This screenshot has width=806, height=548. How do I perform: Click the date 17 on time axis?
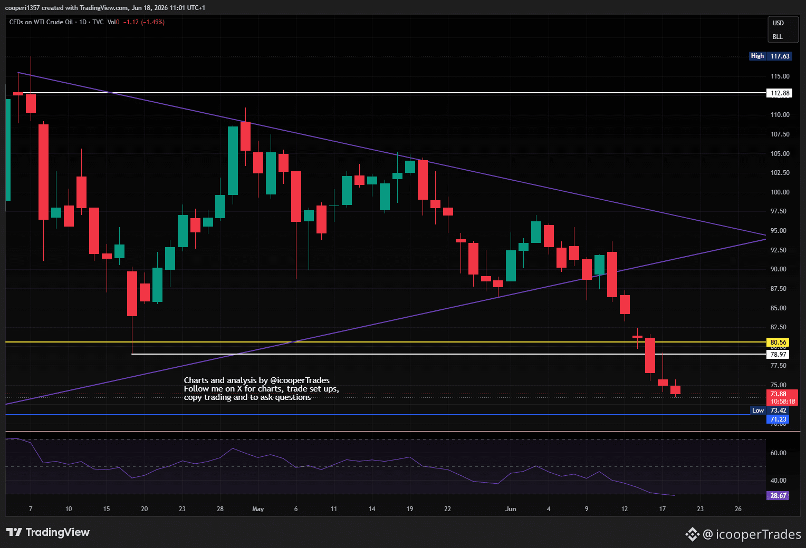(663, 509)
